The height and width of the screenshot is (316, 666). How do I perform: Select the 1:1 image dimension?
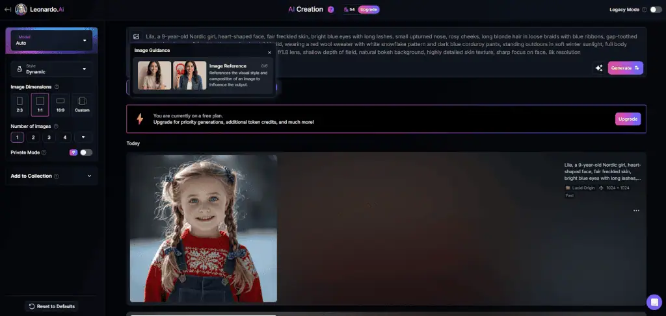tap(40, 104)
